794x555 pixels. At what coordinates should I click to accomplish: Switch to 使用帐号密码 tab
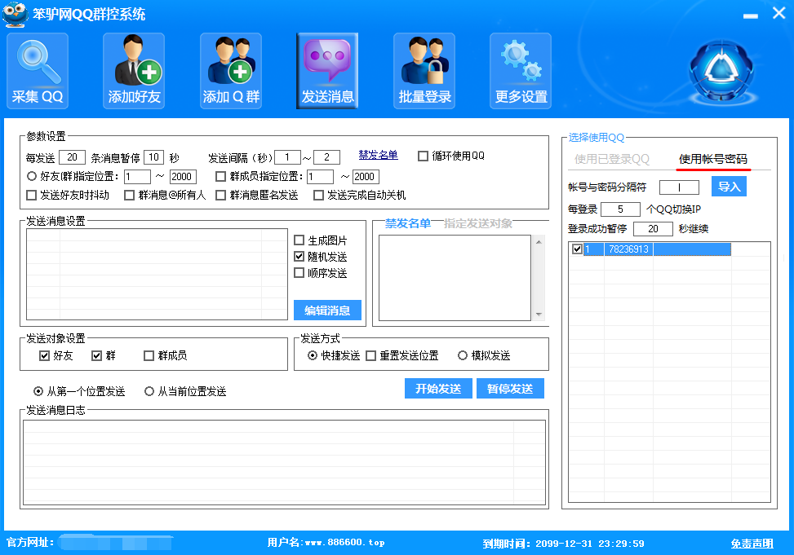tap(713, 160)
